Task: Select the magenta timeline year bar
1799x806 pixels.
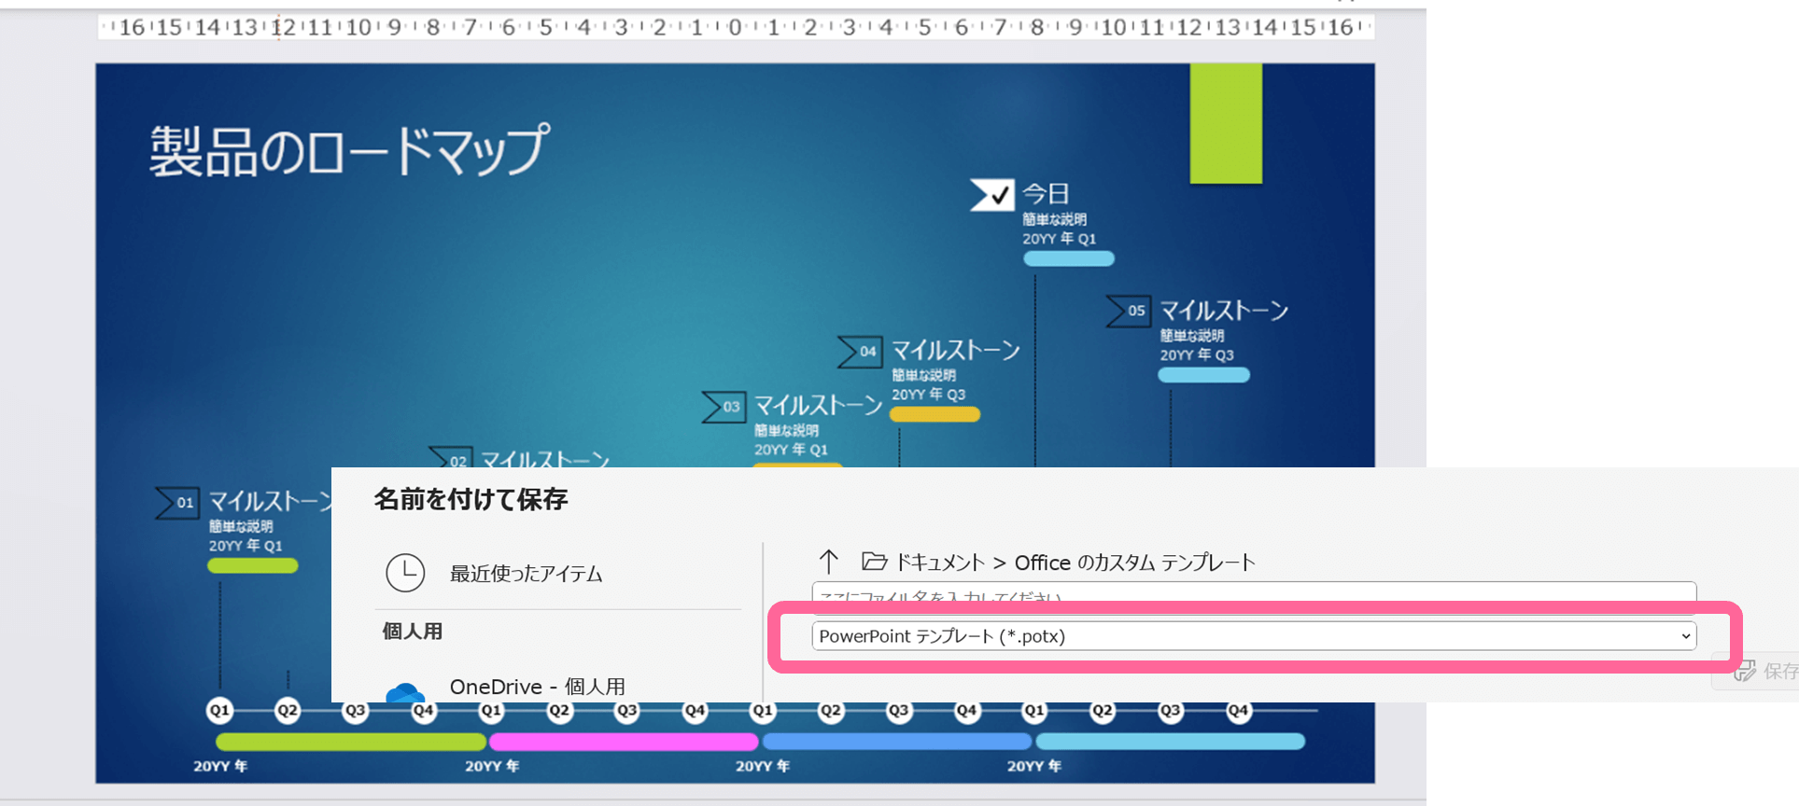Action: (x=624, y=742)
